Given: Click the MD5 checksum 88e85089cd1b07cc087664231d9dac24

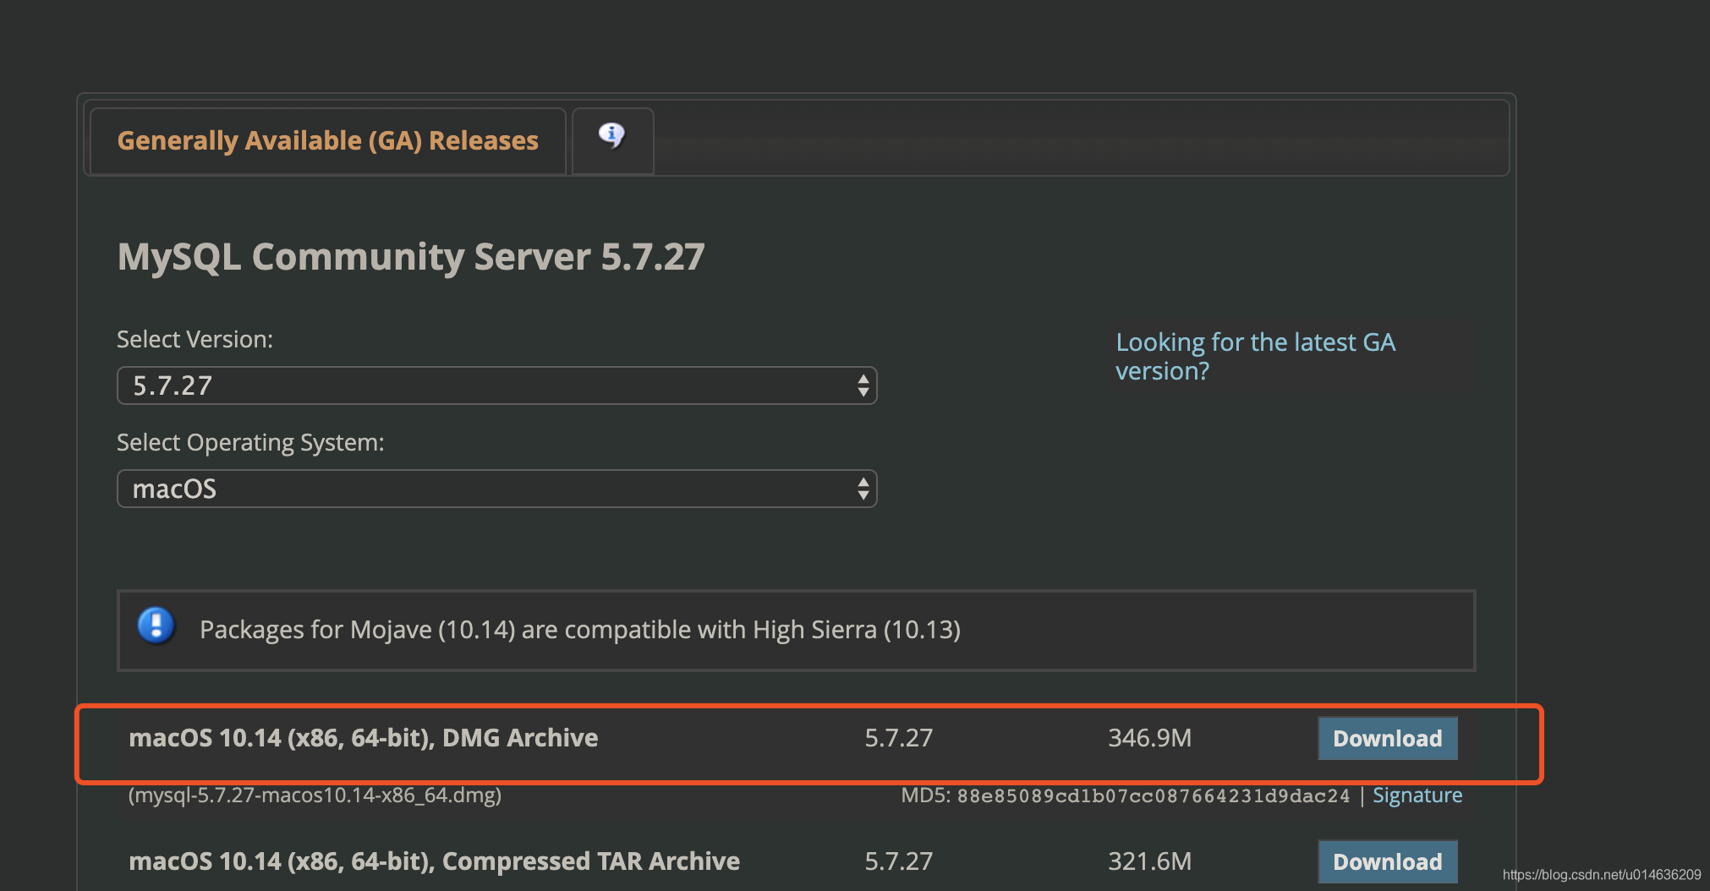Looking at the screenshot, I should pyautogui.click(x=1154, y=795).
